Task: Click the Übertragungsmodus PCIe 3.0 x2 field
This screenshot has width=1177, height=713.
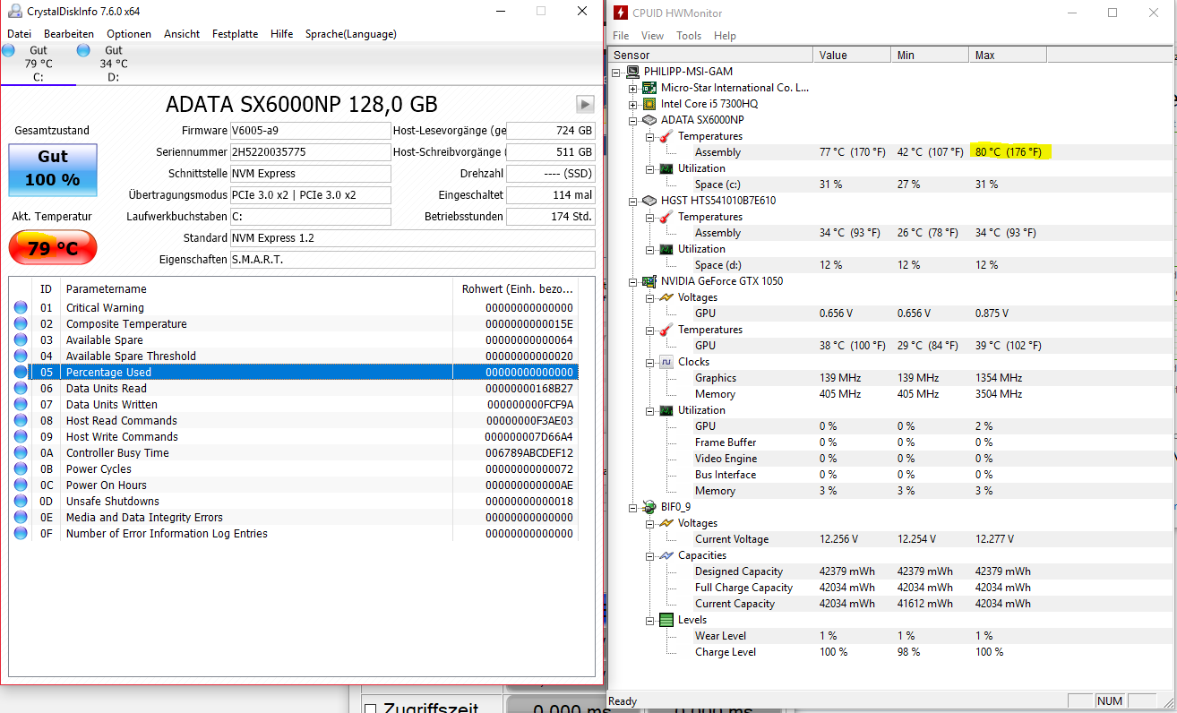Action: click(310, 195)
